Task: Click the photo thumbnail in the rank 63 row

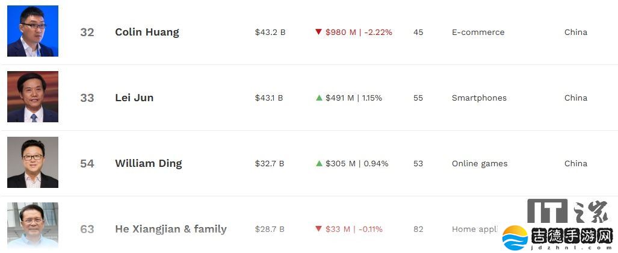Action: (32, 226)
